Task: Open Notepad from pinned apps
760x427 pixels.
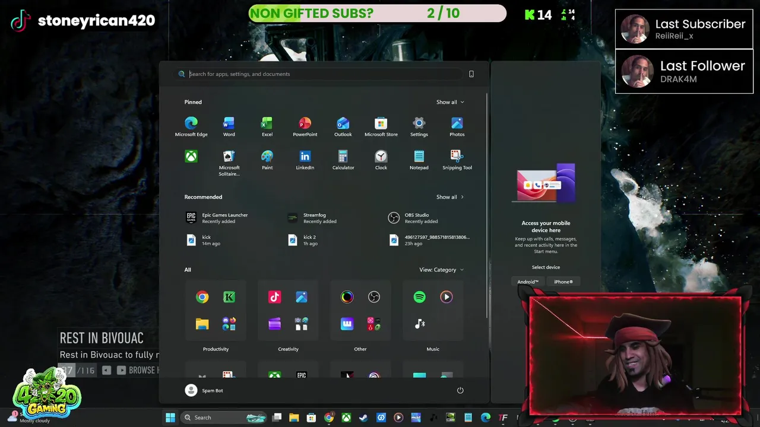Action: coord(419,160)
